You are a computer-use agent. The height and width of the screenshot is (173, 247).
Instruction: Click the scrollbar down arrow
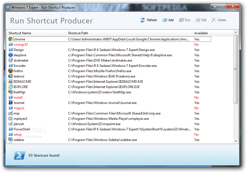tap(236, 141)
